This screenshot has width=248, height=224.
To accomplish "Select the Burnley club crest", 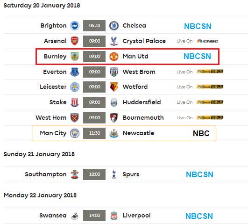I will [75, 57].
